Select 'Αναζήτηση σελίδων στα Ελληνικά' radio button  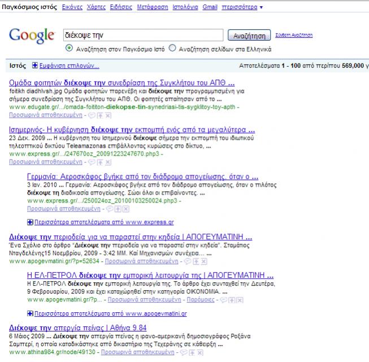point(172,48)
